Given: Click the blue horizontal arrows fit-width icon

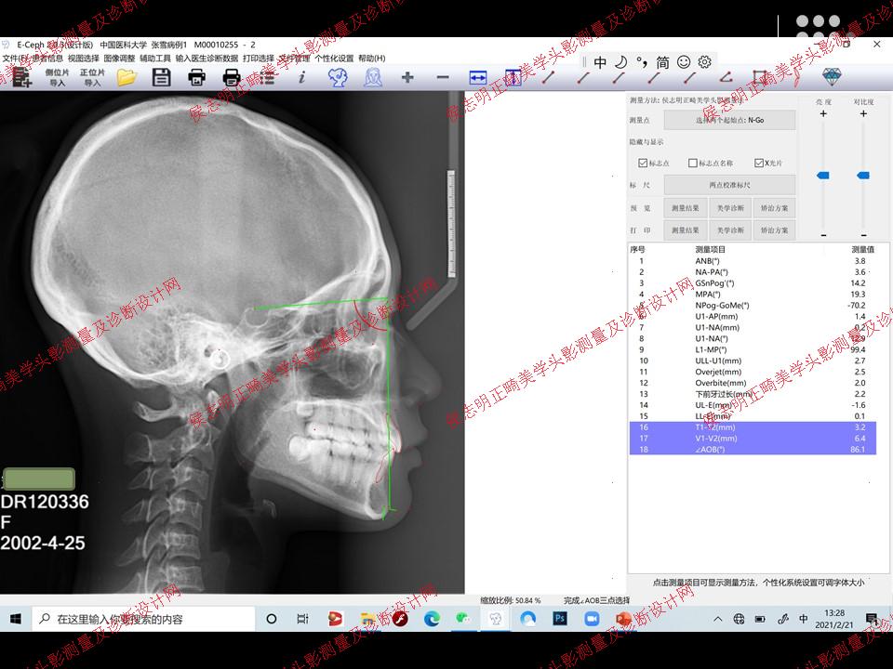Looking at the screenshot, I should (x=478, y=77).
